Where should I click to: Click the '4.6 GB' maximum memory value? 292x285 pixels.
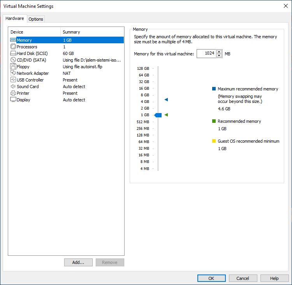click(x=224, y=109)
